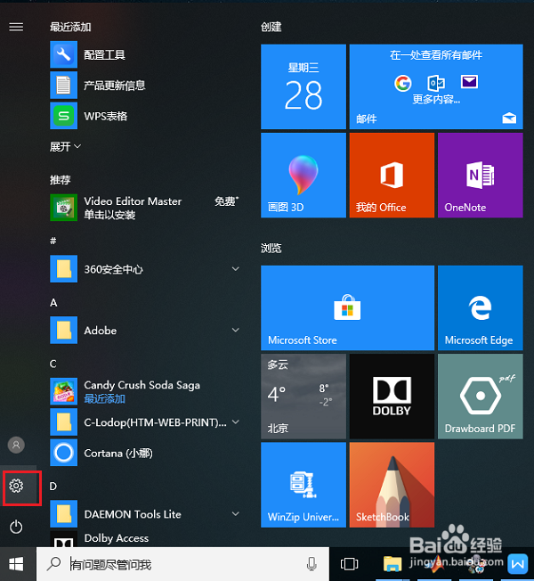Open the hamburger menu in Start

pyautogui.click(x=16, y=27)
